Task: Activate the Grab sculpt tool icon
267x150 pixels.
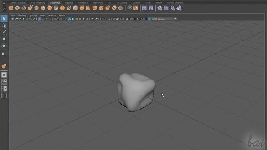Action: point(30,8)
